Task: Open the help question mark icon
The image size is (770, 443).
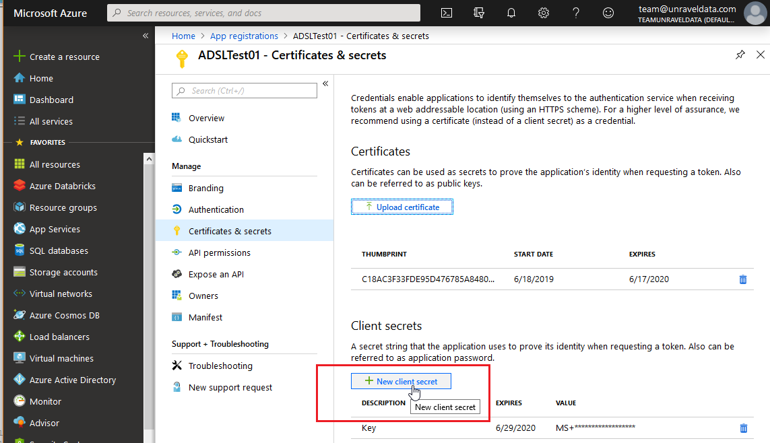Action: pyautogui.click(x=575, y=13)
